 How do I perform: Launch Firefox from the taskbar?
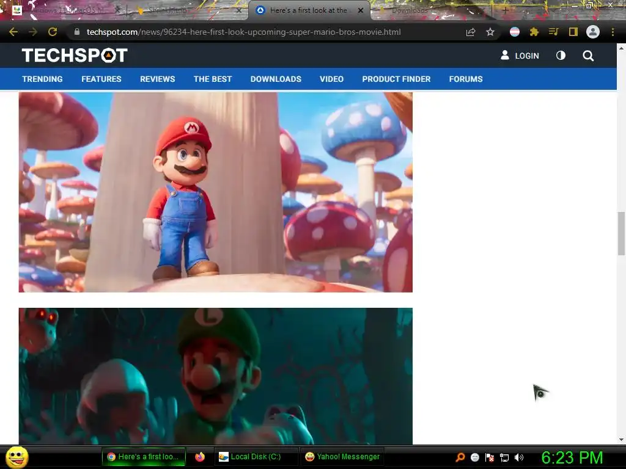[200, 457]
